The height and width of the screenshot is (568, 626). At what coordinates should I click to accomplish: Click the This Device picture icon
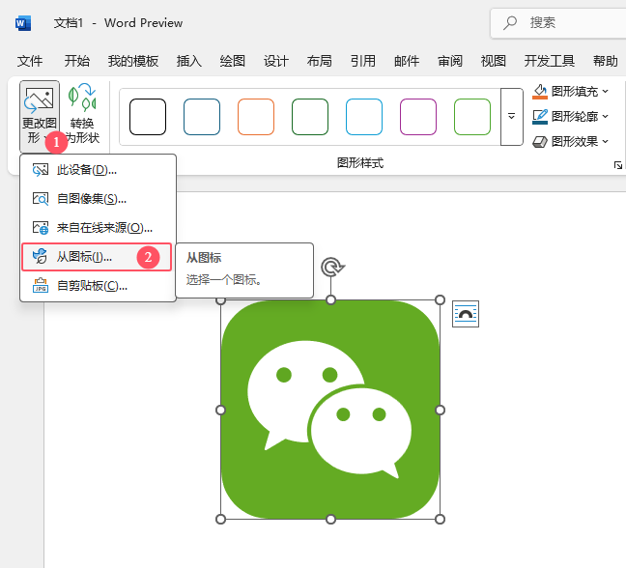(41, 170)
